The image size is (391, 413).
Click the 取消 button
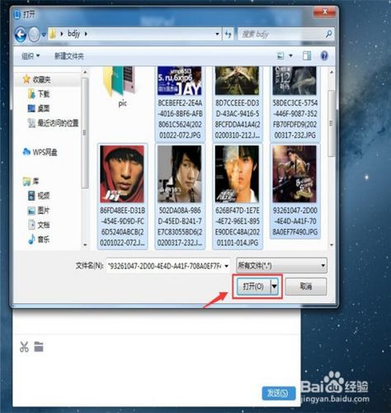[306, 287]
